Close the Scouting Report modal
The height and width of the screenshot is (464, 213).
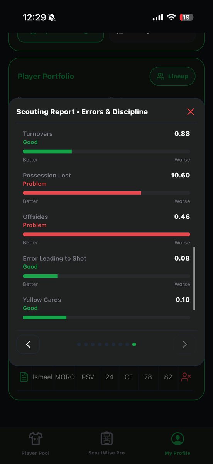click(191, 112)
